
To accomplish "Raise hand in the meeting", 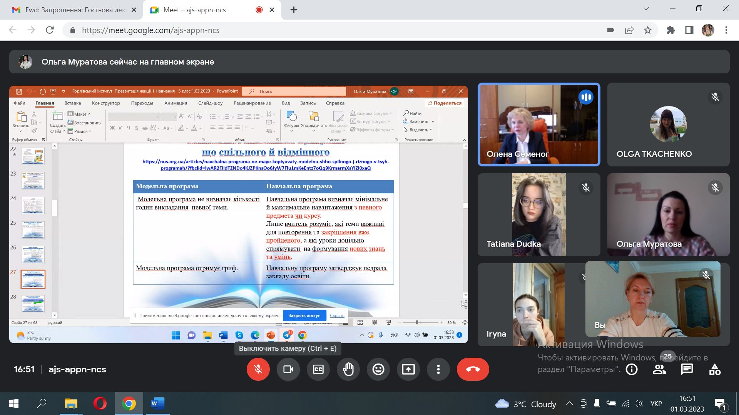I will click(348, 369).
